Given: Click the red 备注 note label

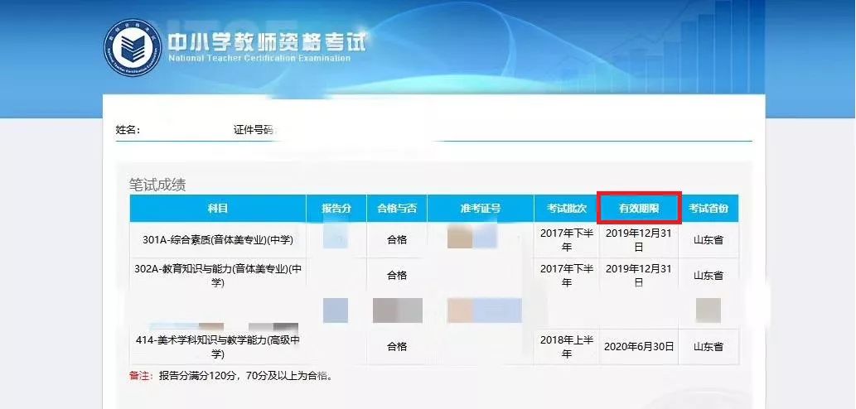Looking at the screenshot, I should (142, 376).
